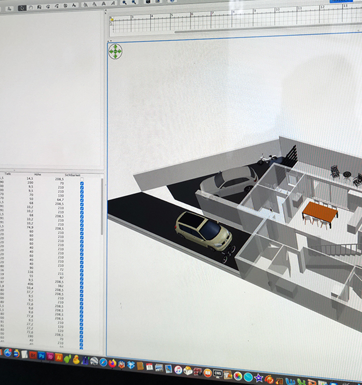Select the room creation tool

pyautogui.click(x=48, y=6)
